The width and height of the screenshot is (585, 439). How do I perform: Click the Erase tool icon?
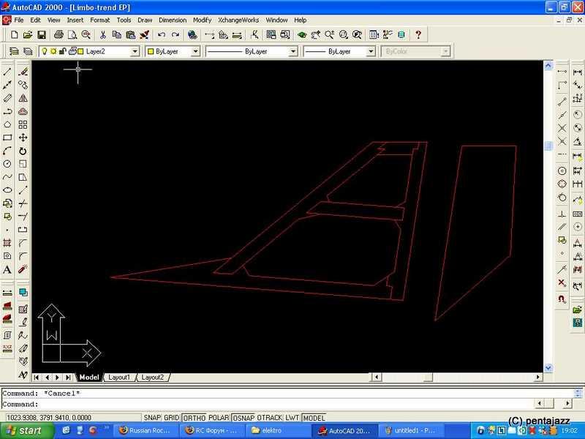(23, 72)
